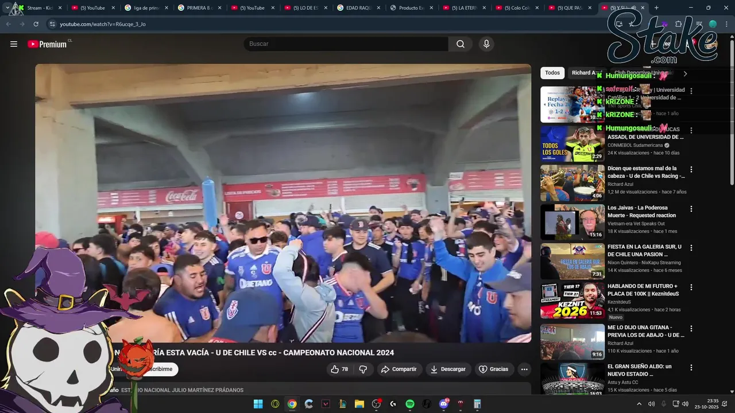Open Discord from the taskbar
The image size is (735, 413).
pos(443,404)
